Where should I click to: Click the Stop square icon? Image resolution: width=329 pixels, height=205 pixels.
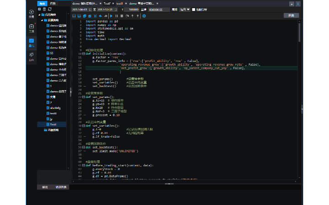[x=122, y=16]
